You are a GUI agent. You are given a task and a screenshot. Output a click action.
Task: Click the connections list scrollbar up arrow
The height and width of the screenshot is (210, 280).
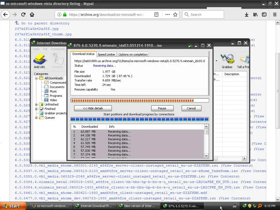tap(206, 126)
